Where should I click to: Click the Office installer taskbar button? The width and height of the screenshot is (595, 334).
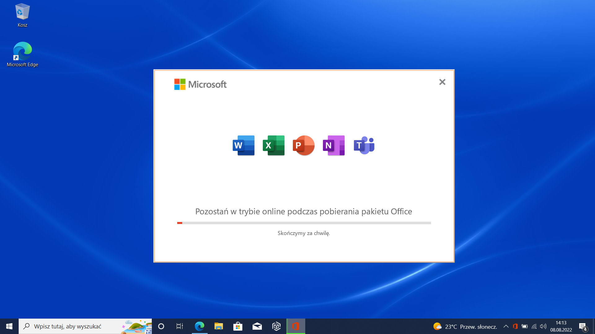coord(296,326)
